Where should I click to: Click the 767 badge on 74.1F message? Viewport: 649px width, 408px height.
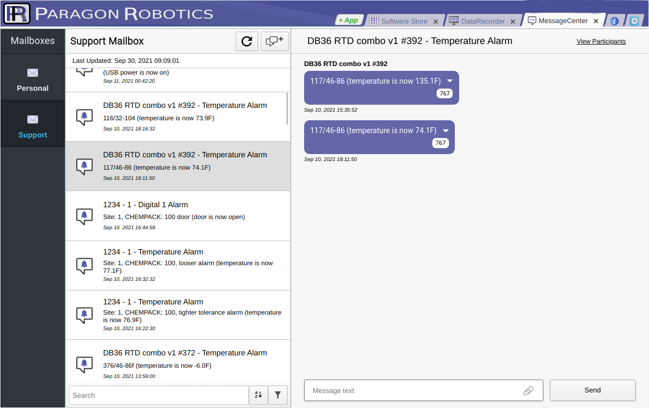click(440, 143)
